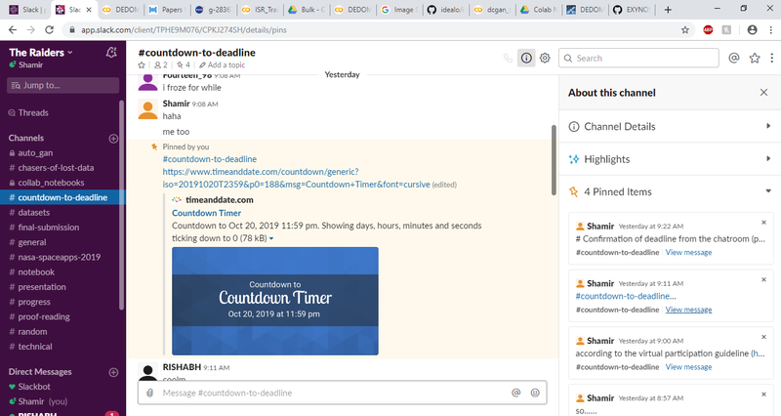Expand the Channel Details section
This screenshot has width=781, height=416.
[768, 126]
